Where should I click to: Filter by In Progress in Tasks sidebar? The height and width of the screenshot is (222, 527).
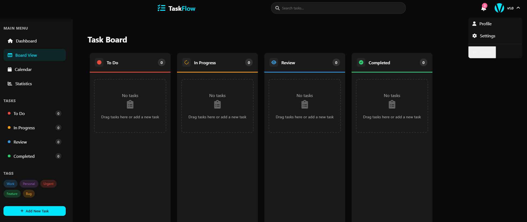pyautogui.click(x=34, y=128)
